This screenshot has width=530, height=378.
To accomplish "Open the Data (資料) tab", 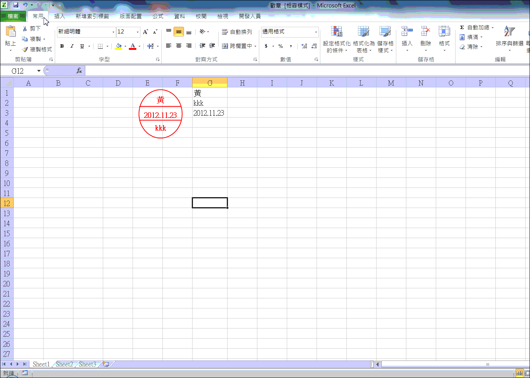I will pos(180,16).
